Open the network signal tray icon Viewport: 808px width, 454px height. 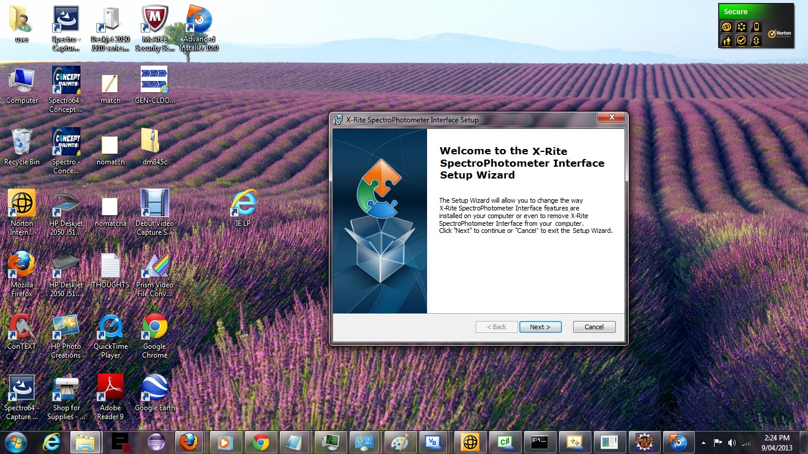pyautogui.click(x=746, y=442)
